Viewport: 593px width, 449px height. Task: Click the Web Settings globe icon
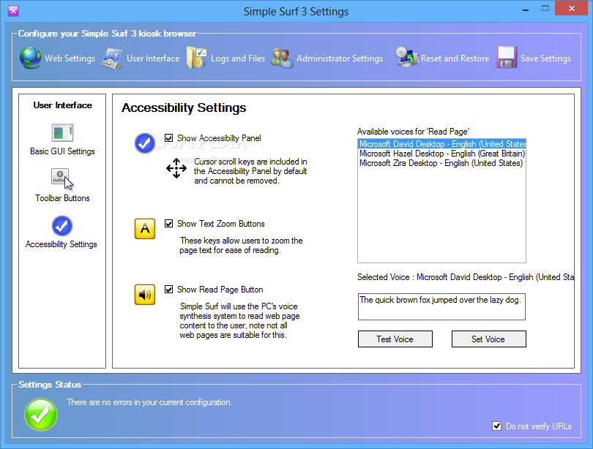(30, 58)
